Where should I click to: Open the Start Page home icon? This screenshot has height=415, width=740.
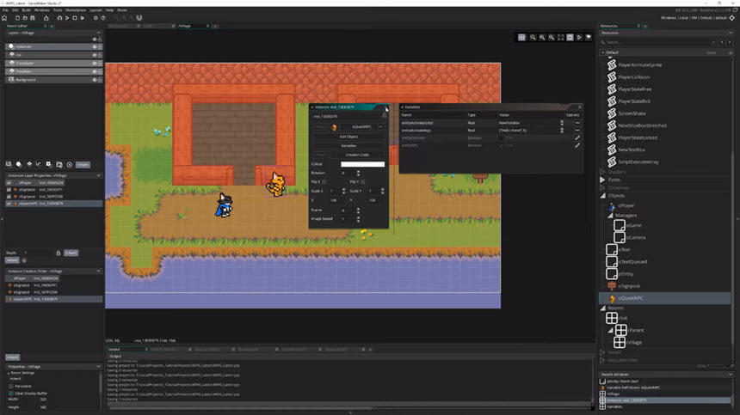[x=4, y=18]
